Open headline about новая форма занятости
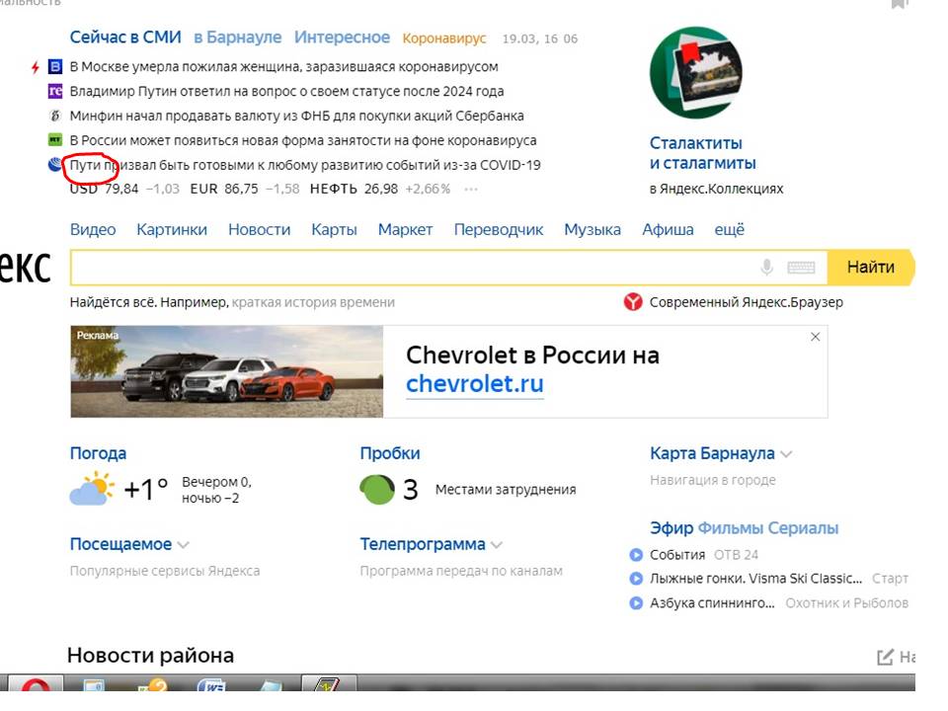The image size is (948, 711). [303, 140]
